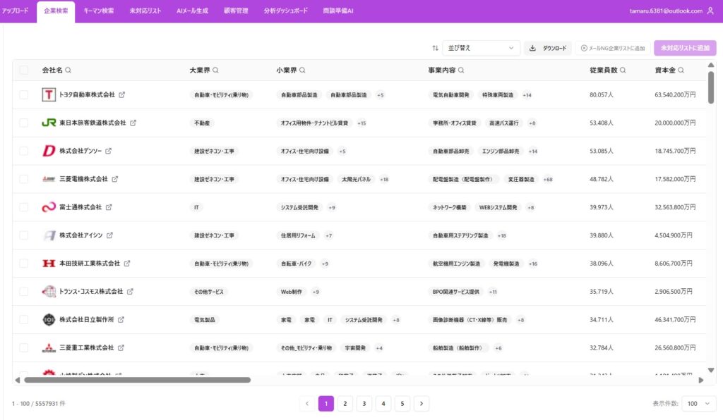Open external link icon beside 富士通株式会社

tap(109, 207)
